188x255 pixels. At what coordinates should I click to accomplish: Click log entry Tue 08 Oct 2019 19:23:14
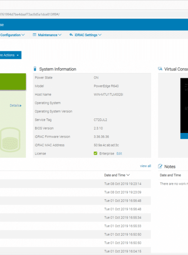(123, 184)
